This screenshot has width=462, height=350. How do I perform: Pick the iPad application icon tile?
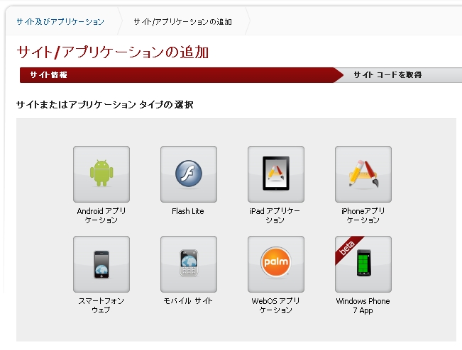[x=276, y=174]
